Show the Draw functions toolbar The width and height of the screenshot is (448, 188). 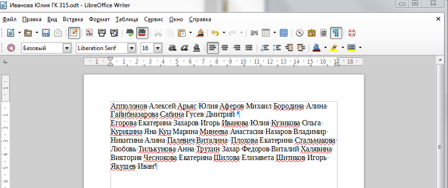[283, 33]
